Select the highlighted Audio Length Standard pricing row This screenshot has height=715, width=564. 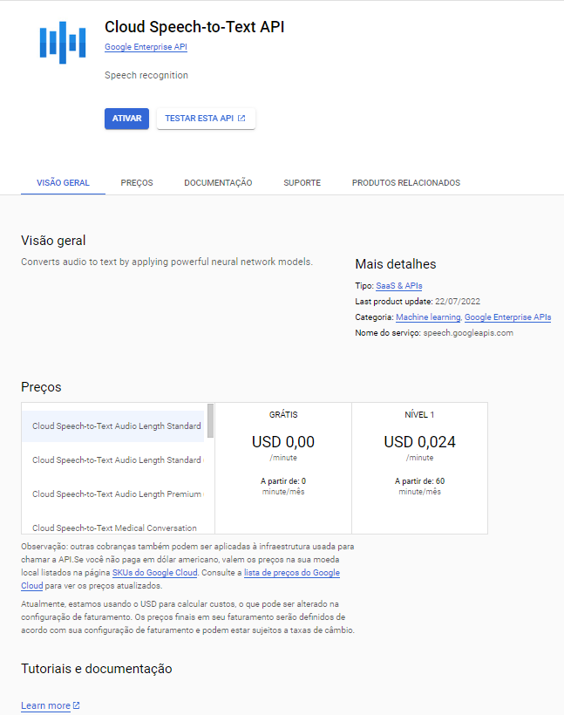[113, 426]
